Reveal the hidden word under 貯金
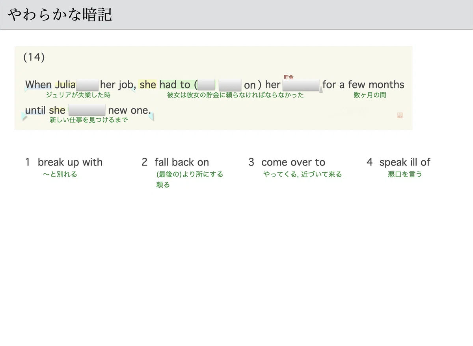Image resolution: width=473 pixels, height=346 pixels. [x=301, y=85]
